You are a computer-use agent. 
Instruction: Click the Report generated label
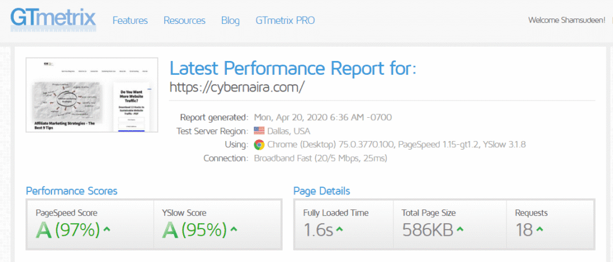tap(214, 117)
